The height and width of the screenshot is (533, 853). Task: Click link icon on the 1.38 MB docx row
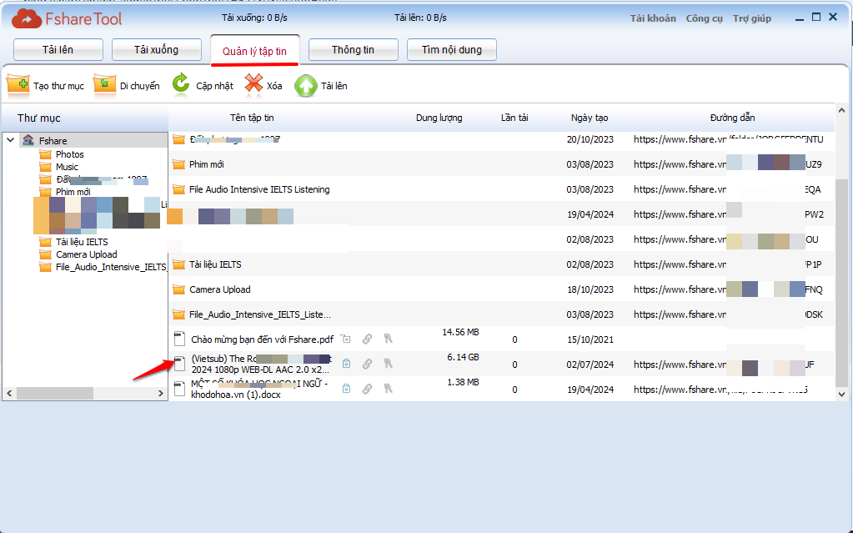tap(367, 390)
